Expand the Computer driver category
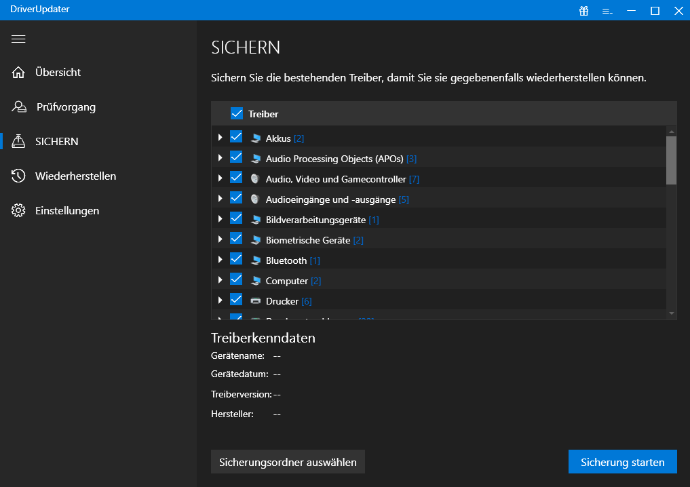The image size is (690, 487). point(220,280)
